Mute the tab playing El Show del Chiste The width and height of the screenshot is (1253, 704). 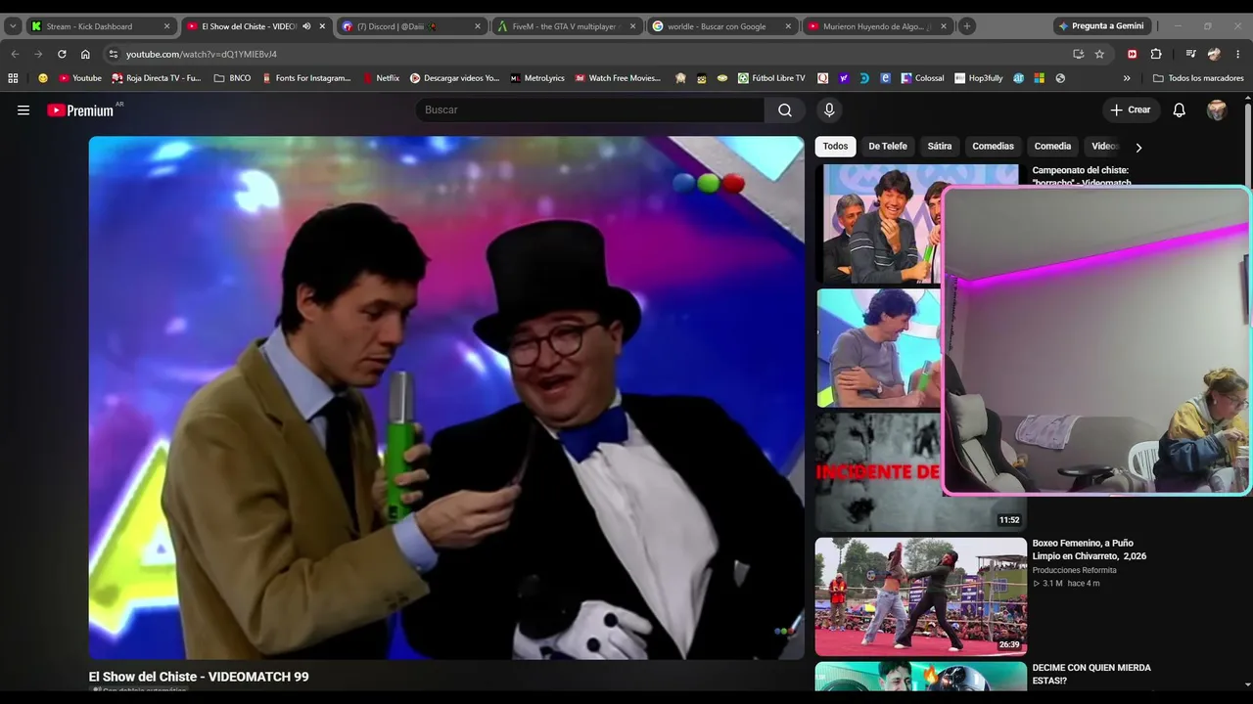coord(306,26)
